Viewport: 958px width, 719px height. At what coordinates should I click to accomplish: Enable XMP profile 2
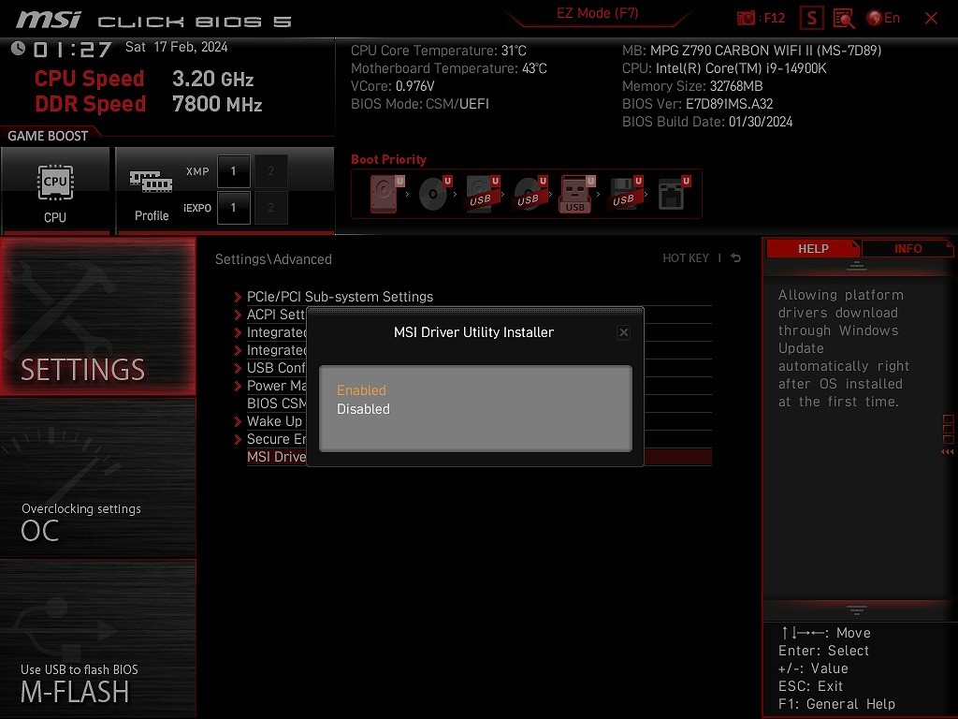pos(270,171)
